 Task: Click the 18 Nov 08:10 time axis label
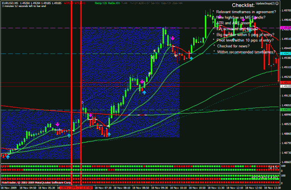(121, 188)
